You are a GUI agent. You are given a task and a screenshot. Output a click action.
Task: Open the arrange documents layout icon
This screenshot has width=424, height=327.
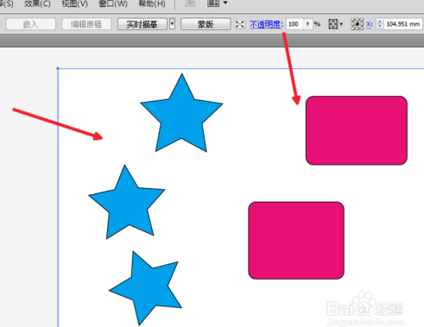[213, 3]
